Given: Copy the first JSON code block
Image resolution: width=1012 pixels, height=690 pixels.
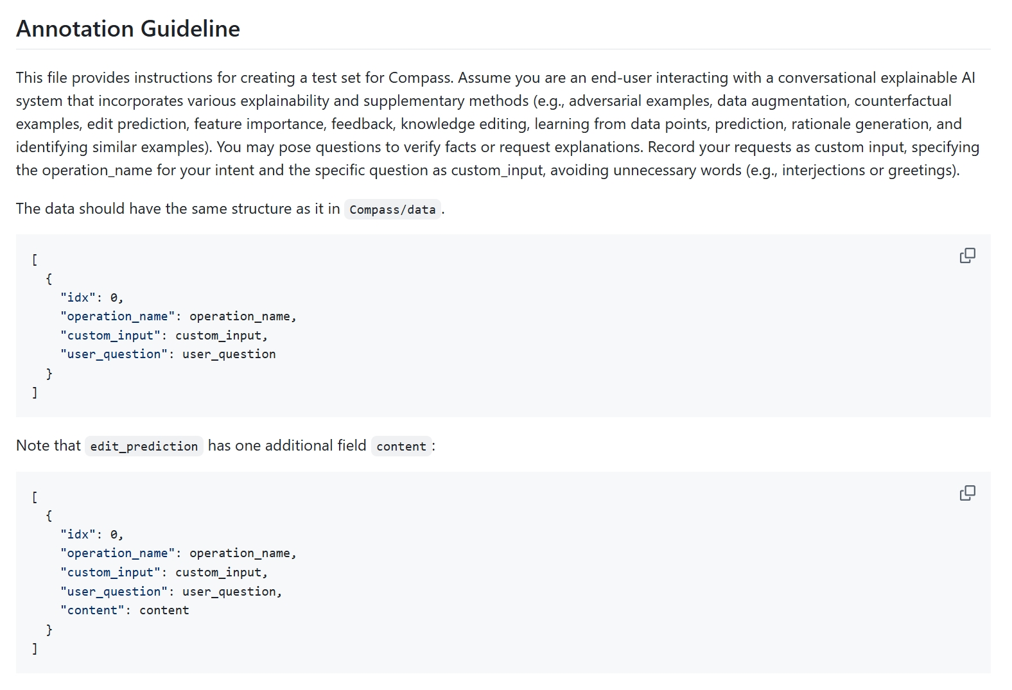Looking at the screenshot, I should 967,255.
